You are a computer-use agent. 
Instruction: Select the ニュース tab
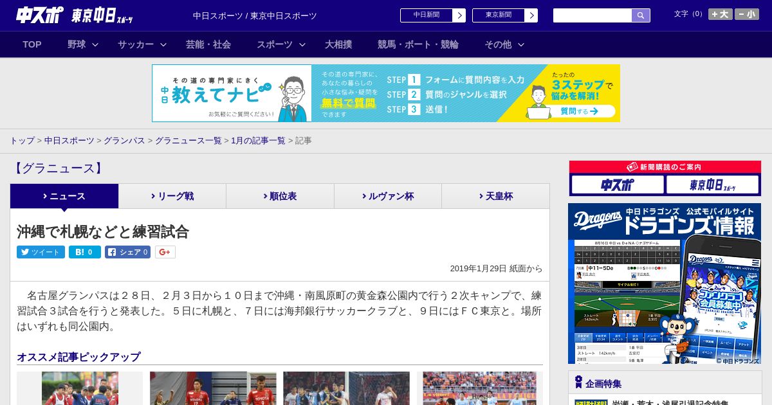coord(64,196)
